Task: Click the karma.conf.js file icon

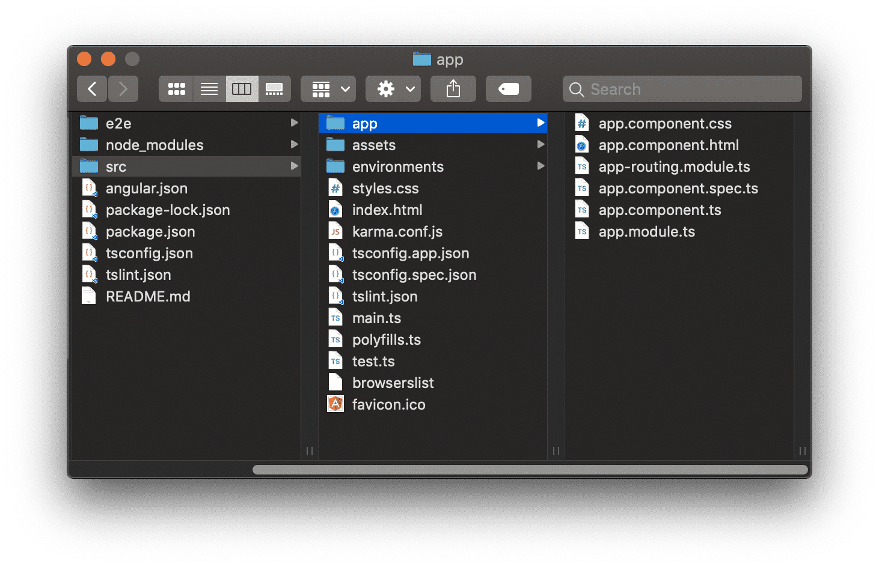Action: [x=335, y=232]
